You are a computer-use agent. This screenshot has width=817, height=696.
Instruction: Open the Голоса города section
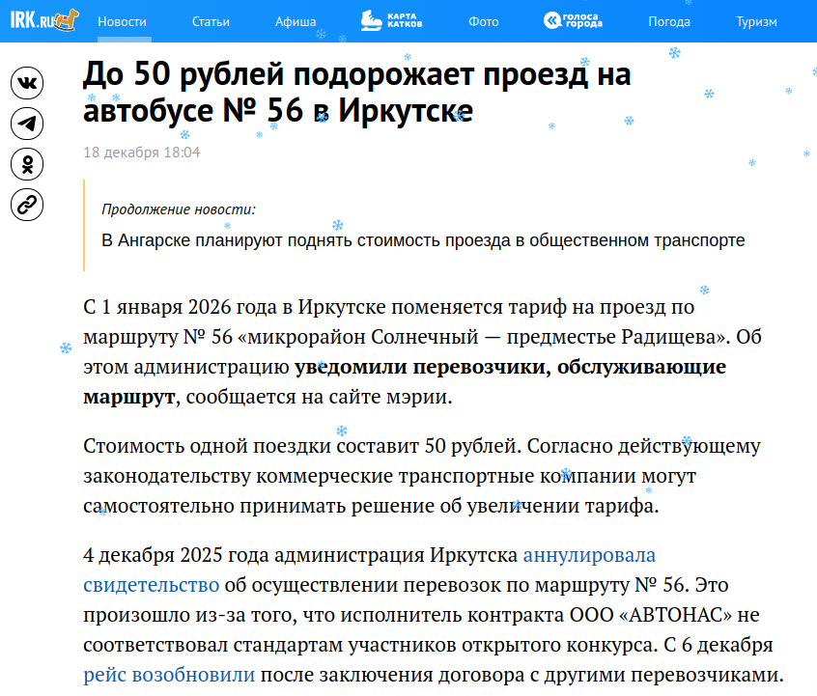(573, 21)
